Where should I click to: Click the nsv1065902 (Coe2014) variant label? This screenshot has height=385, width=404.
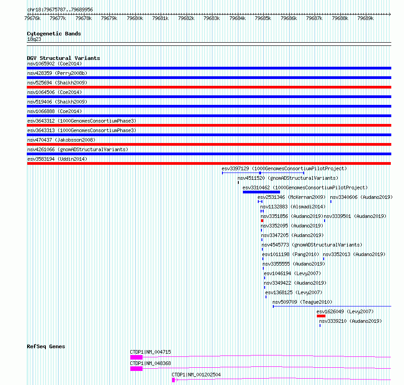(x=54, y=64)
